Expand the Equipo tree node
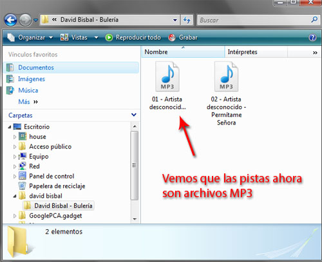The image size is (322, 262). 15,157
